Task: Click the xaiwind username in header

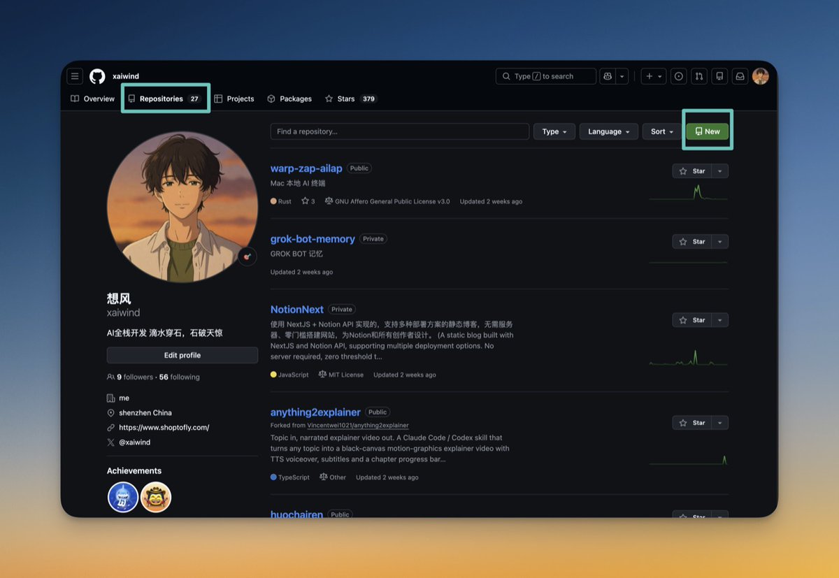Action: 126,76
